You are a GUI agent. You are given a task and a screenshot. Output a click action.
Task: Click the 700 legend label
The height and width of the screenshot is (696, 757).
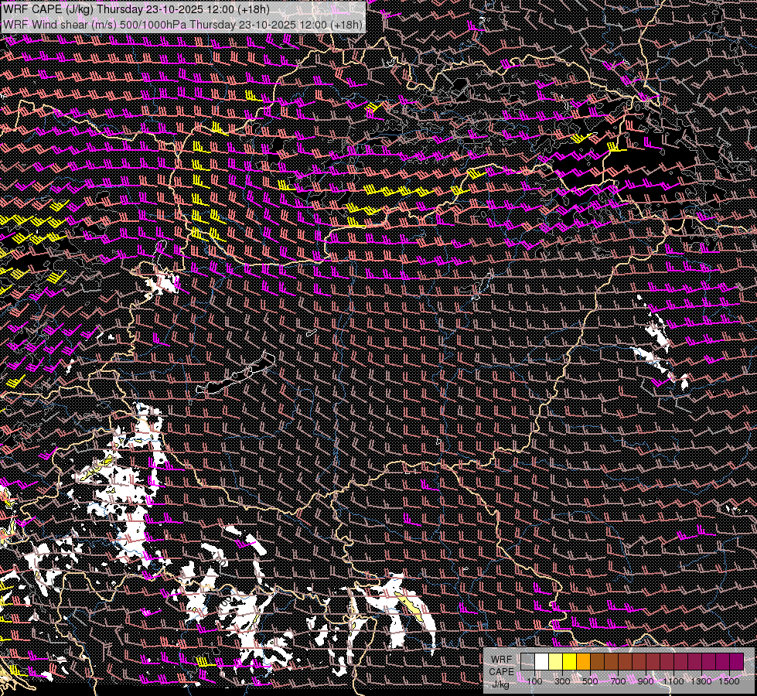click(x=618, y=681)
